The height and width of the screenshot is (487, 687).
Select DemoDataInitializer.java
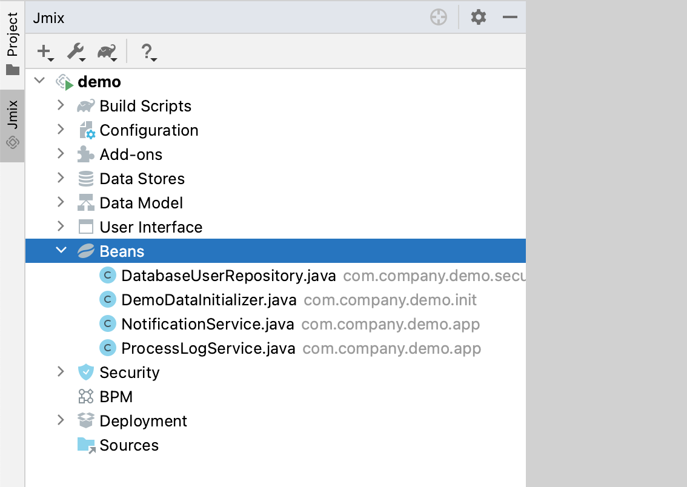tap(209, 300)
